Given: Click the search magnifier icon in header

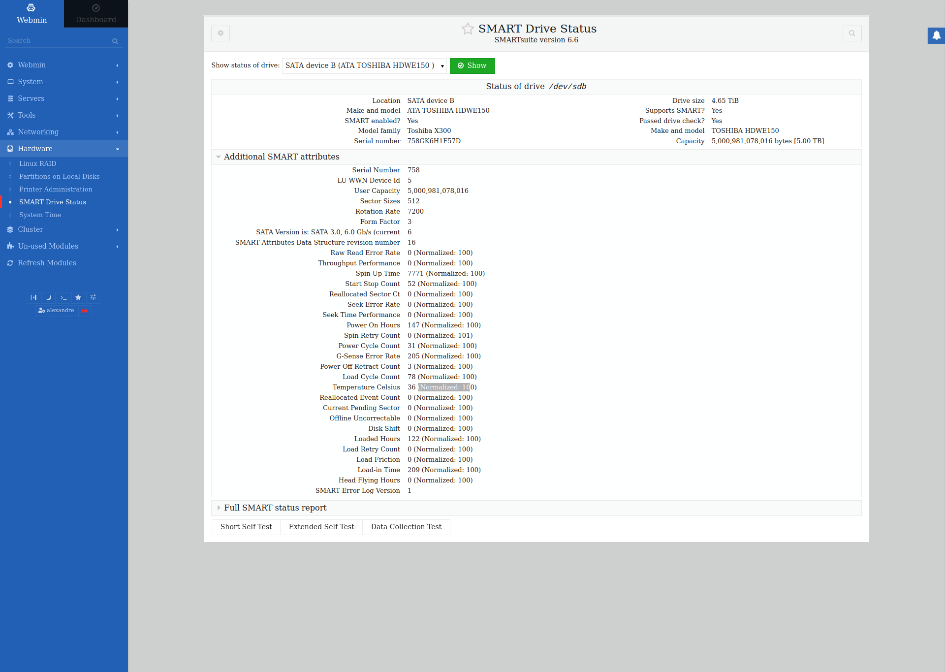Looking at the screenshot, I should [851, 33].
